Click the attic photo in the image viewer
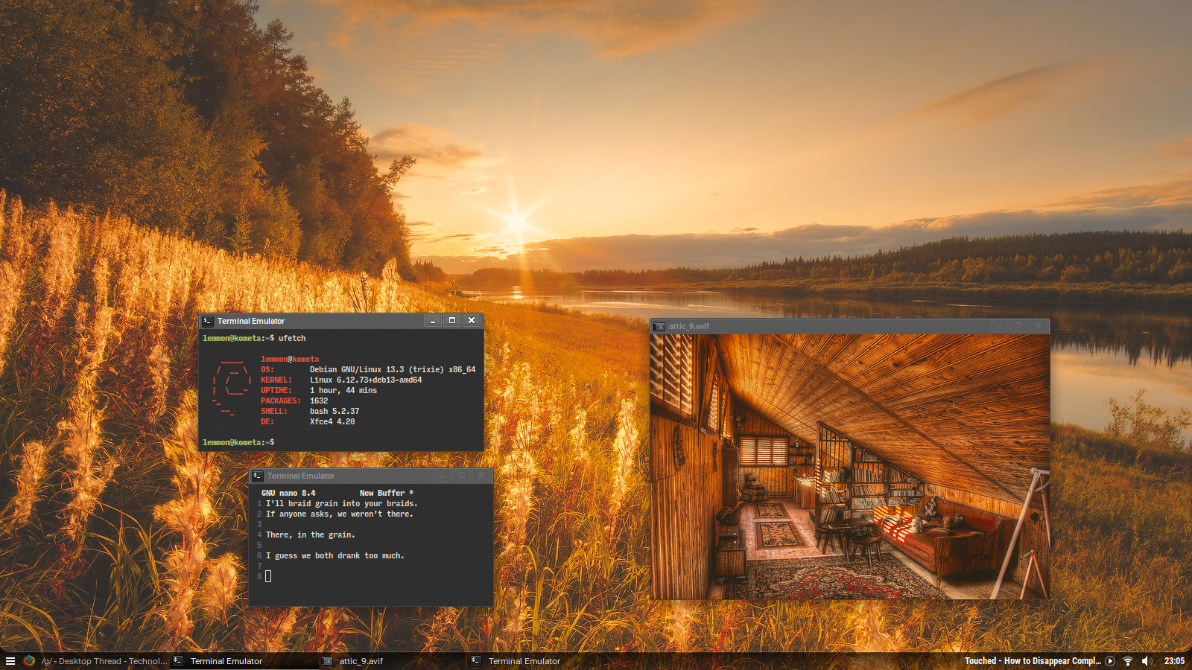1192x670 pixels. click(850, 467)
